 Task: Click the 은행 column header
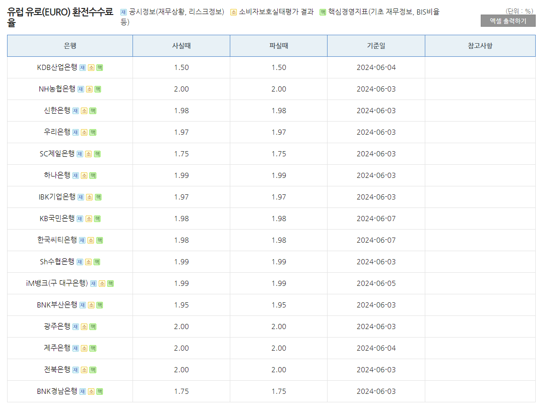pos(69,46)
